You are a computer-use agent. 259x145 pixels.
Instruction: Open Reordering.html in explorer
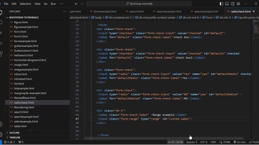click(x=37, y=108)
